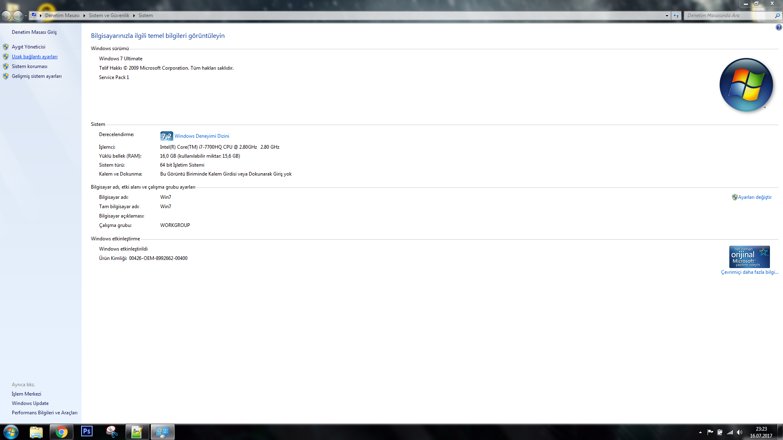
Task: Select Denetim Masası breadcrumb
Action: click(62, 15)
